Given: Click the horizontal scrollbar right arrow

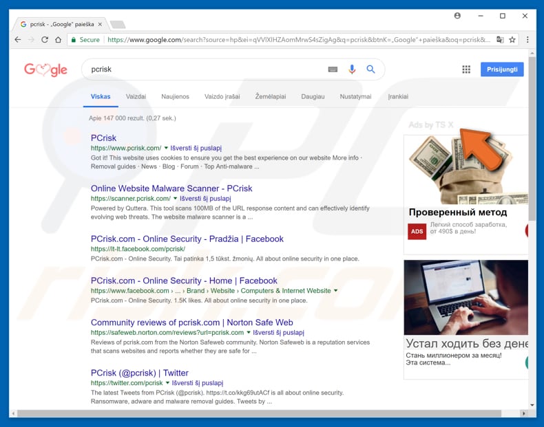Looking at the screenshot, I should (x=524, y=413).
